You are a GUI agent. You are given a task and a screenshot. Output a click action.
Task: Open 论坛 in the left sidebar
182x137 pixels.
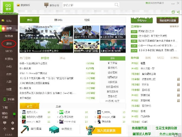pos(9,21)
